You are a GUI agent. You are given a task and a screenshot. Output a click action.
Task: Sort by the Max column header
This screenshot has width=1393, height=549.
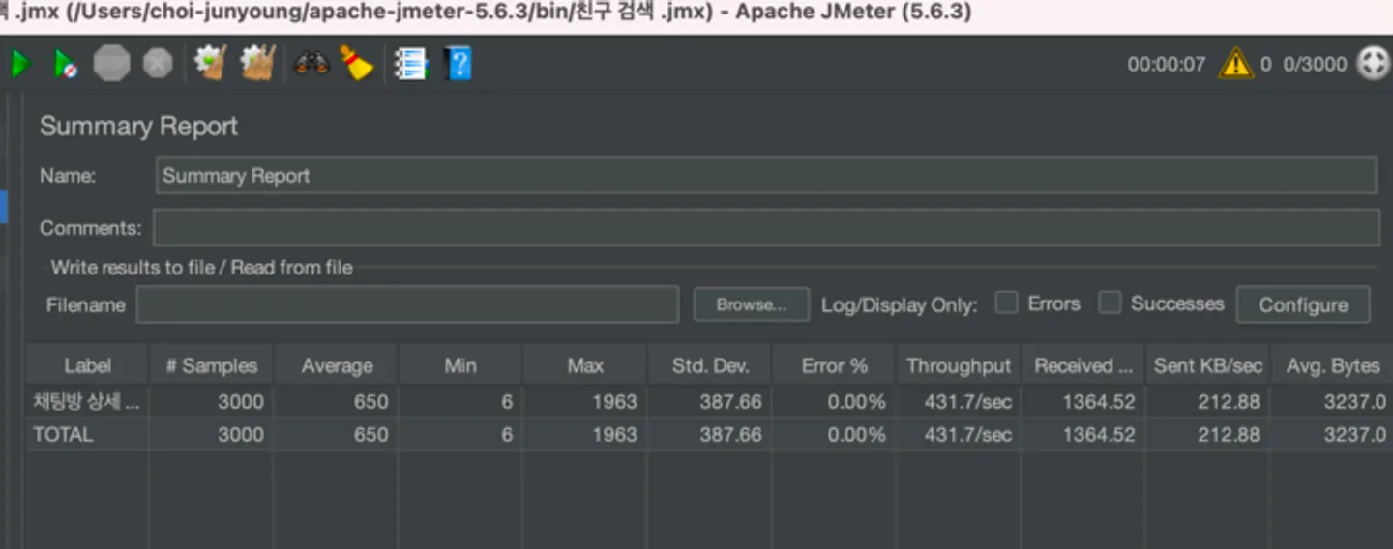[x=585, y=366]
